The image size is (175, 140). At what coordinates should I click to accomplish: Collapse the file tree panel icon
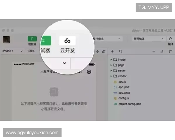(170, 51)
